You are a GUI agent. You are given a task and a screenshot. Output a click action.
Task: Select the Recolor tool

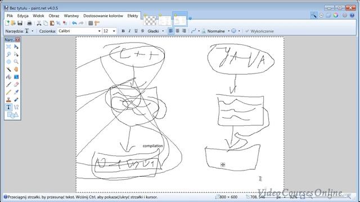(16, 100)
